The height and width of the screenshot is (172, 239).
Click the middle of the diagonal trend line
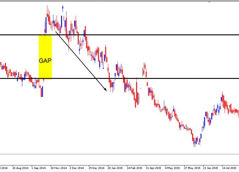81,61
